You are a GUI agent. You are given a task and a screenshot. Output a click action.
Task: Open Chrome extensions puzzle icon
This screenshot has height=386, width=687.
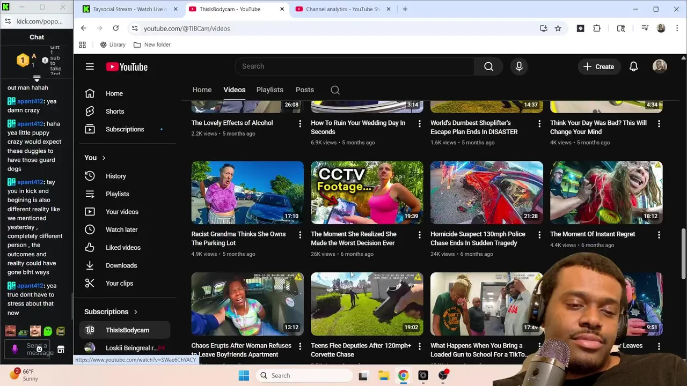597,28
